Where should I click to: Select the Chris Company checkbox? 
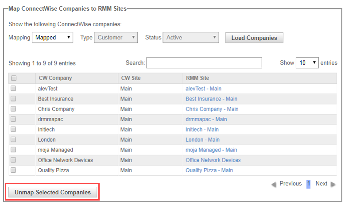click(13, 109)
